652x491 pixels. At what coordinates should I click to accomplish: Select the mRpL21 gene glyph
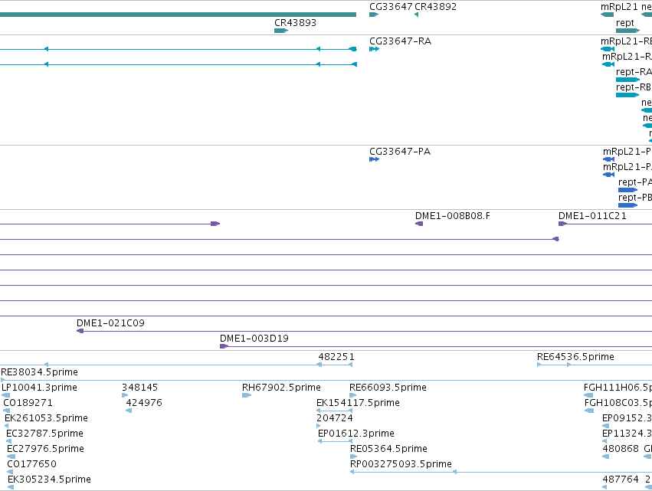[607, 15]
